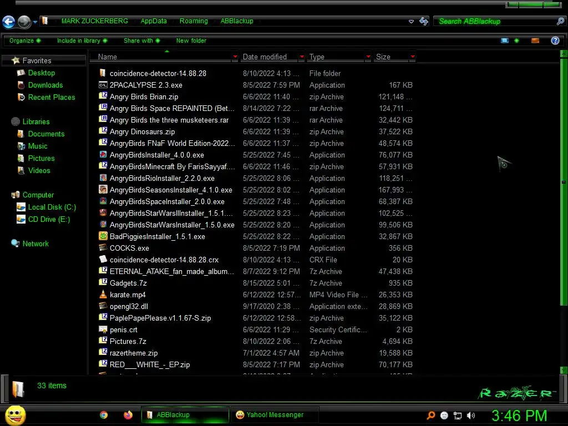This screenshot has width=568, height=426.
Task: Select Favorites in the navigation pane
Action: click(x=37, y=60)
